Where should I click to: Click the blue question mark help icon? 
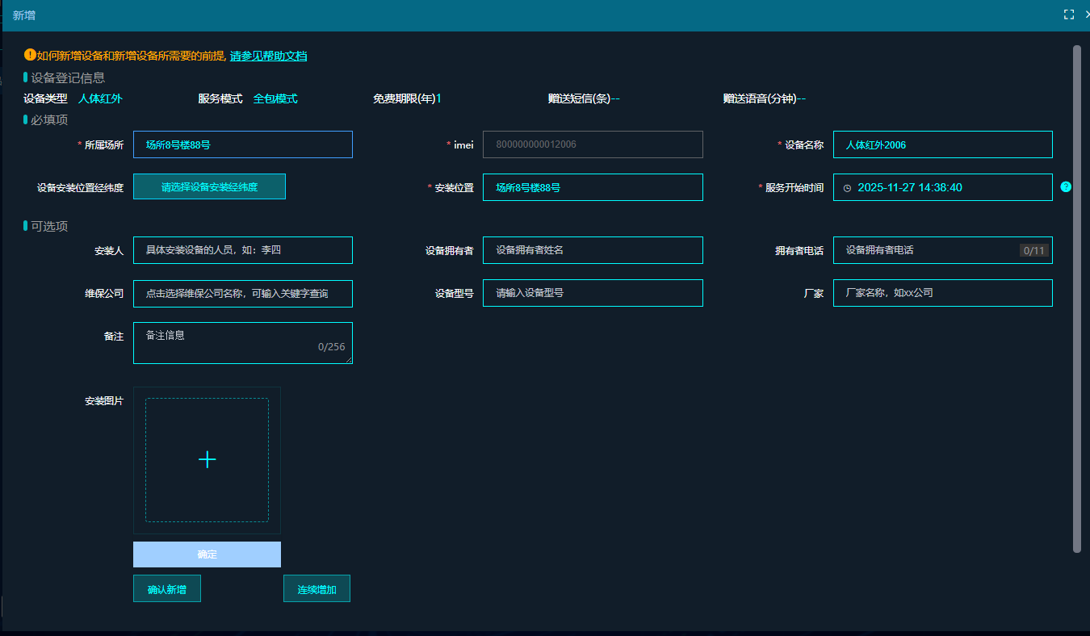coord(1066,186)
